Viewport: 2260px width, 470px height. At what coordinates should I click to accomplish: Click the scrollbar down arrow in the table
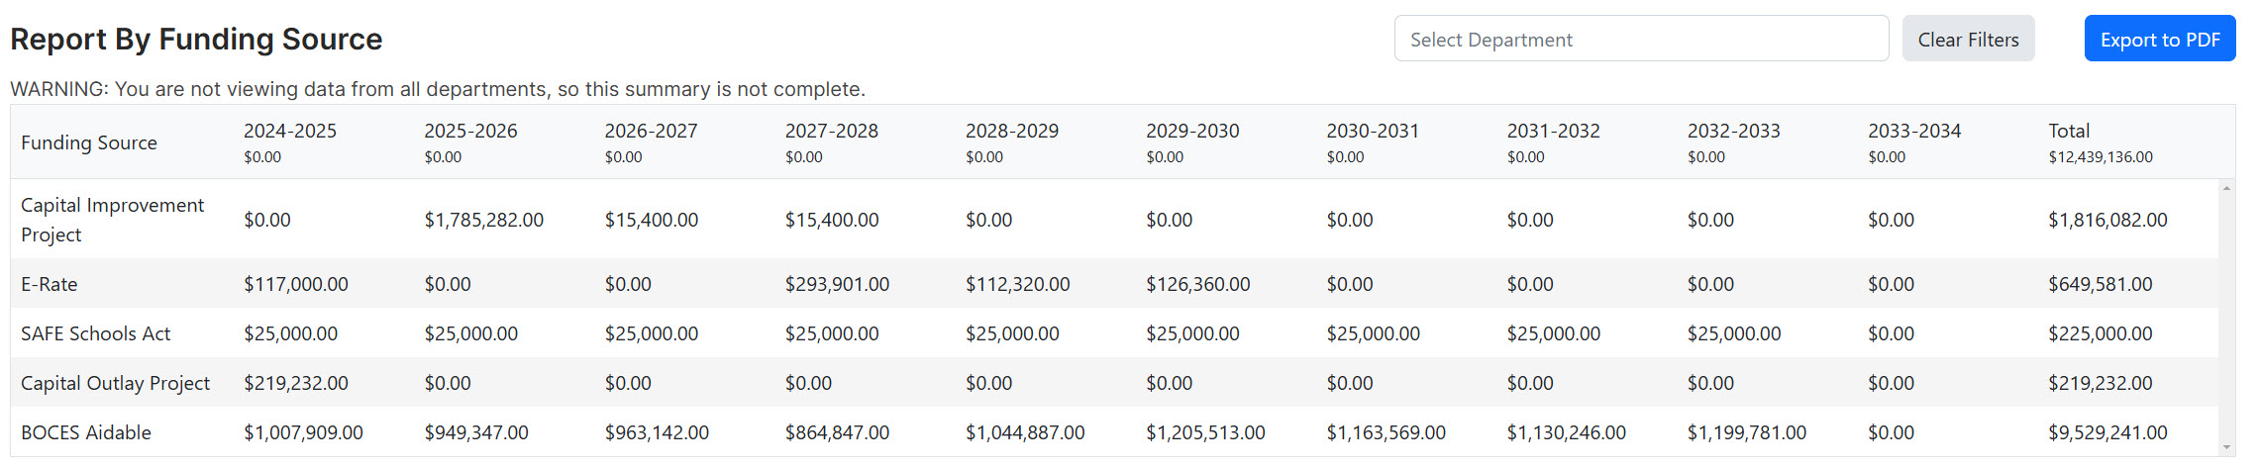(2226, 448)
